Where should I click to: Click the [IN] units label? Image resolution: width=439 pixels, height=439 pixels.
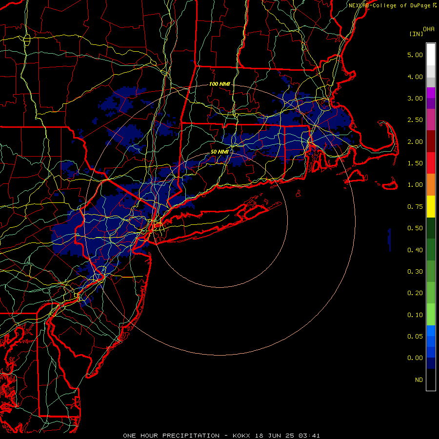pos(416,34)
